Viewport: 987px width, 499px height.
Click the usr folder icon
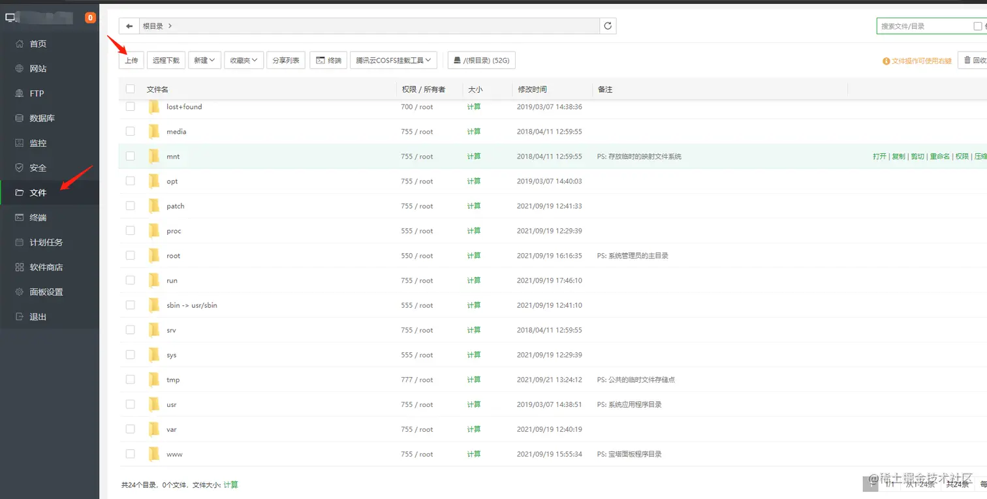click(x=154, y=404)
